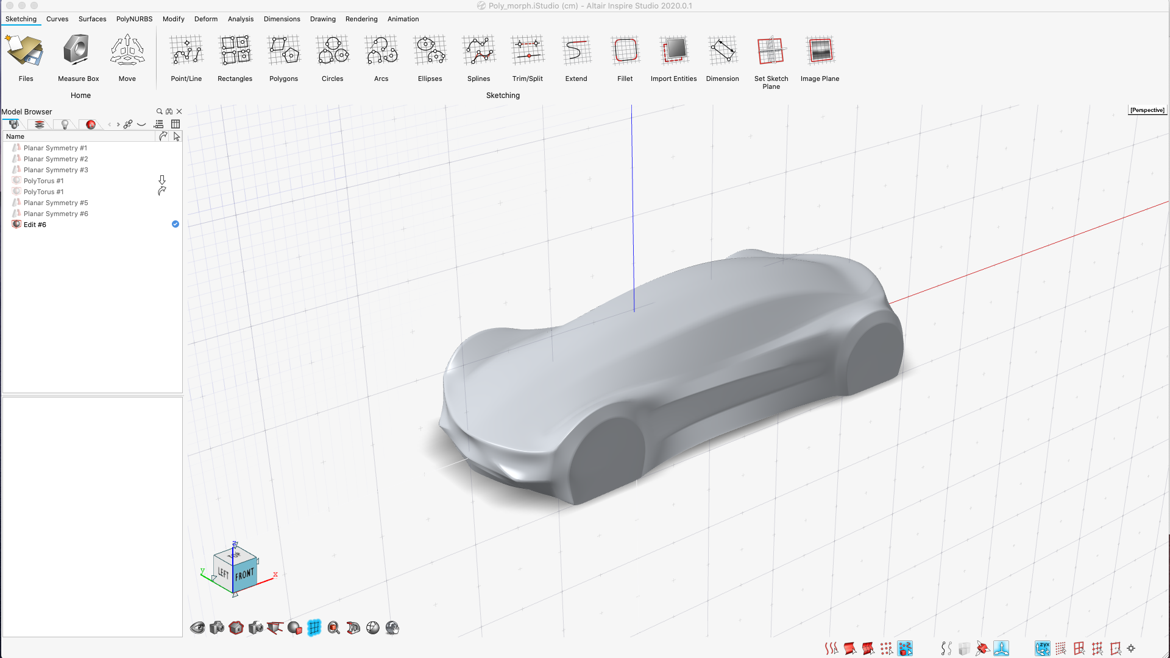Toggle the blue grid display icon
1170x658 pixels.
point(314,628)
